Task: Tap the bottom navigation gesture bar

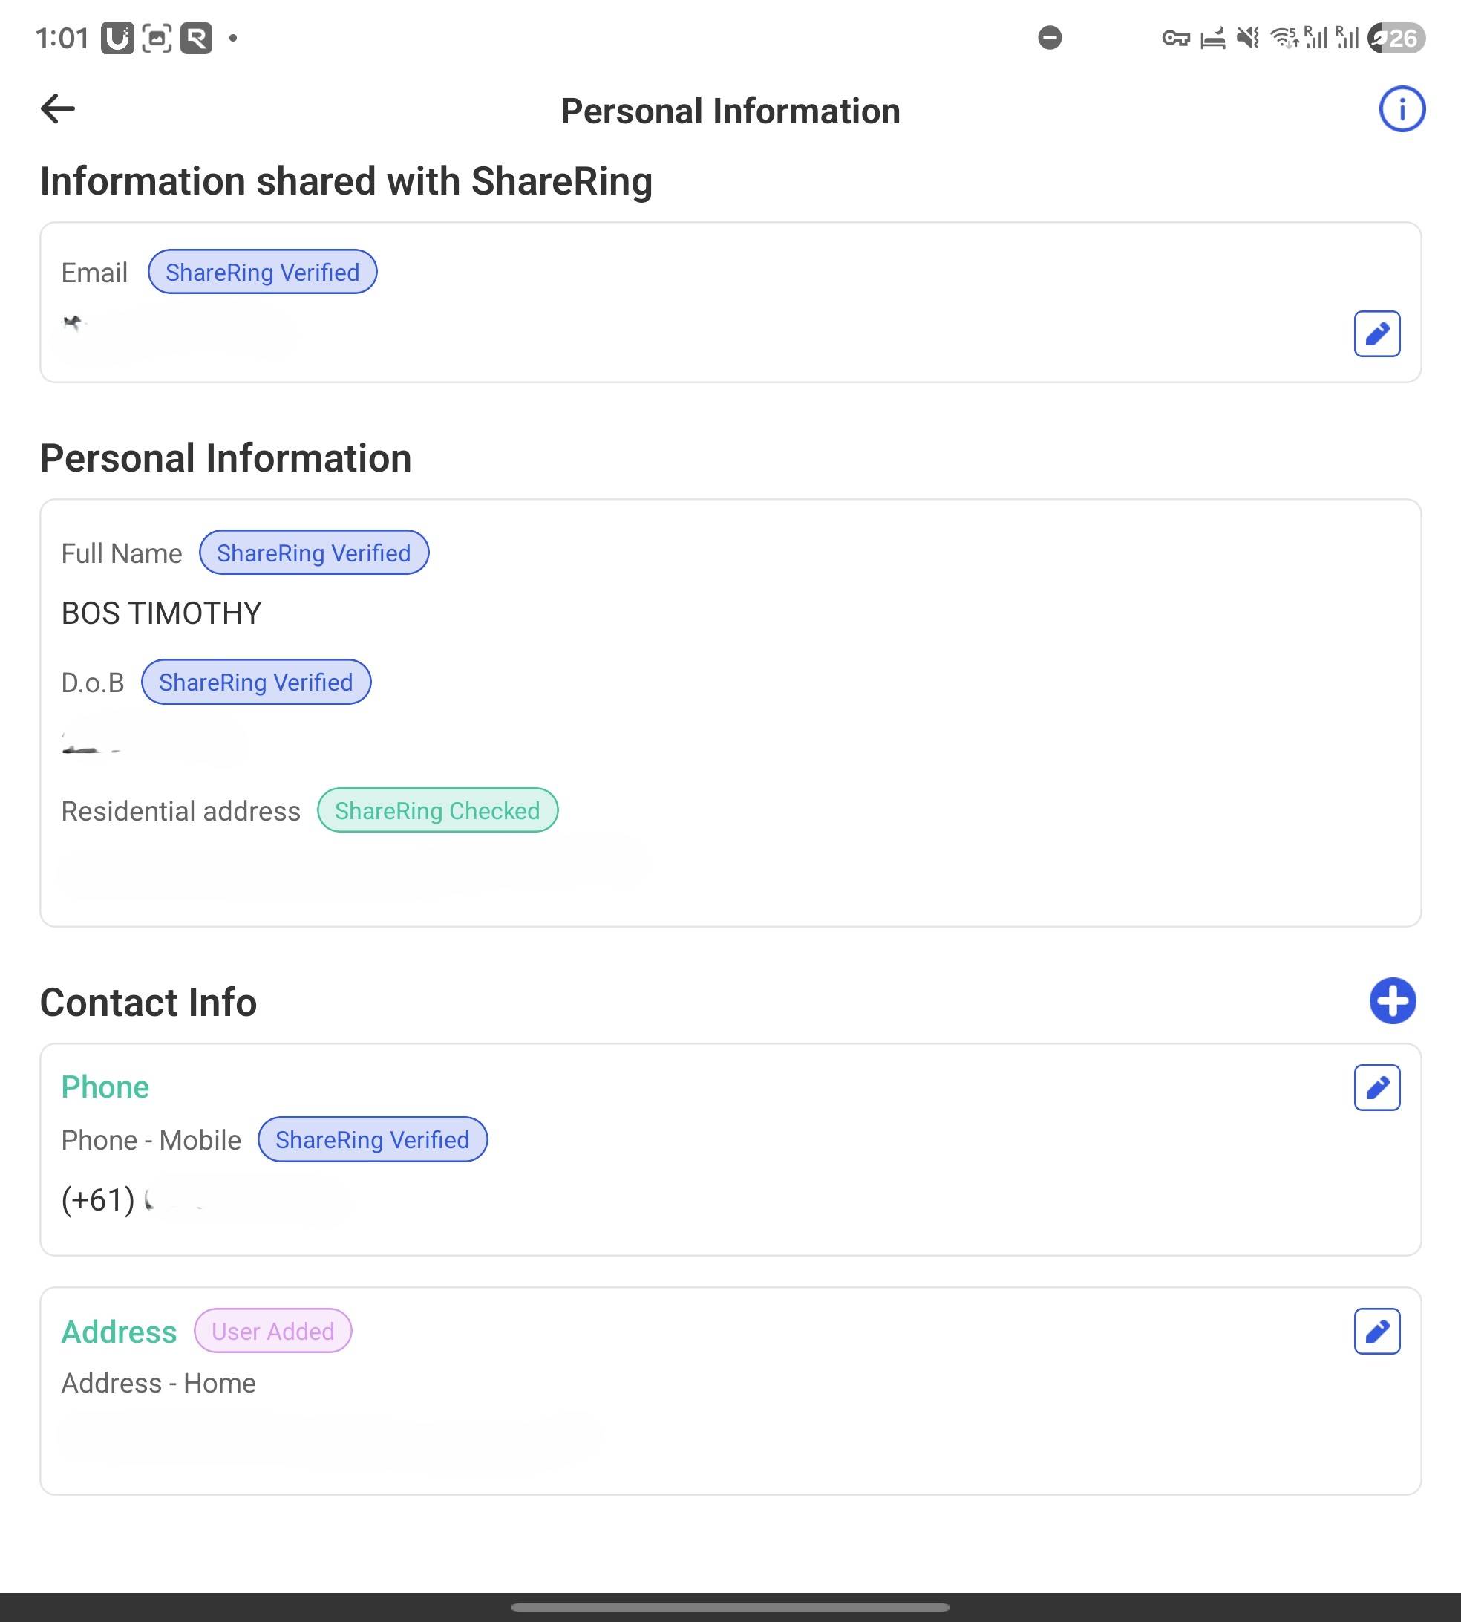Action: (x=730, y=1608)
